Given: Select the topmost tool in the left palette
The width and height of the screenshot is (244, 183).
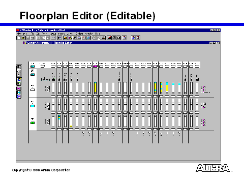Looking at the screenshot, I should (x=19, y=67).
